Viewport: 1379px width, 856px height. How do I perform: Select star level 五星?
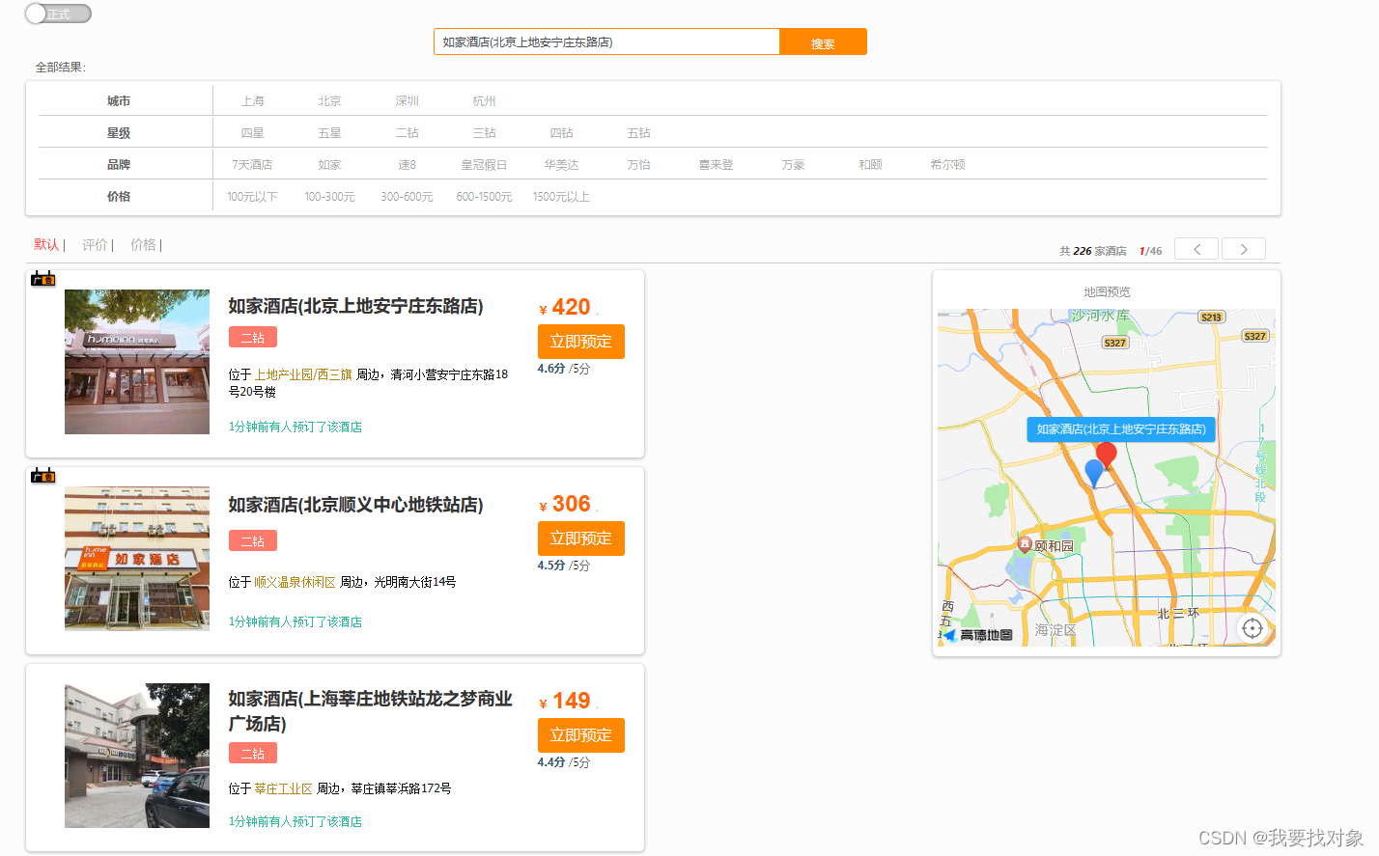(x=330, y=133)
